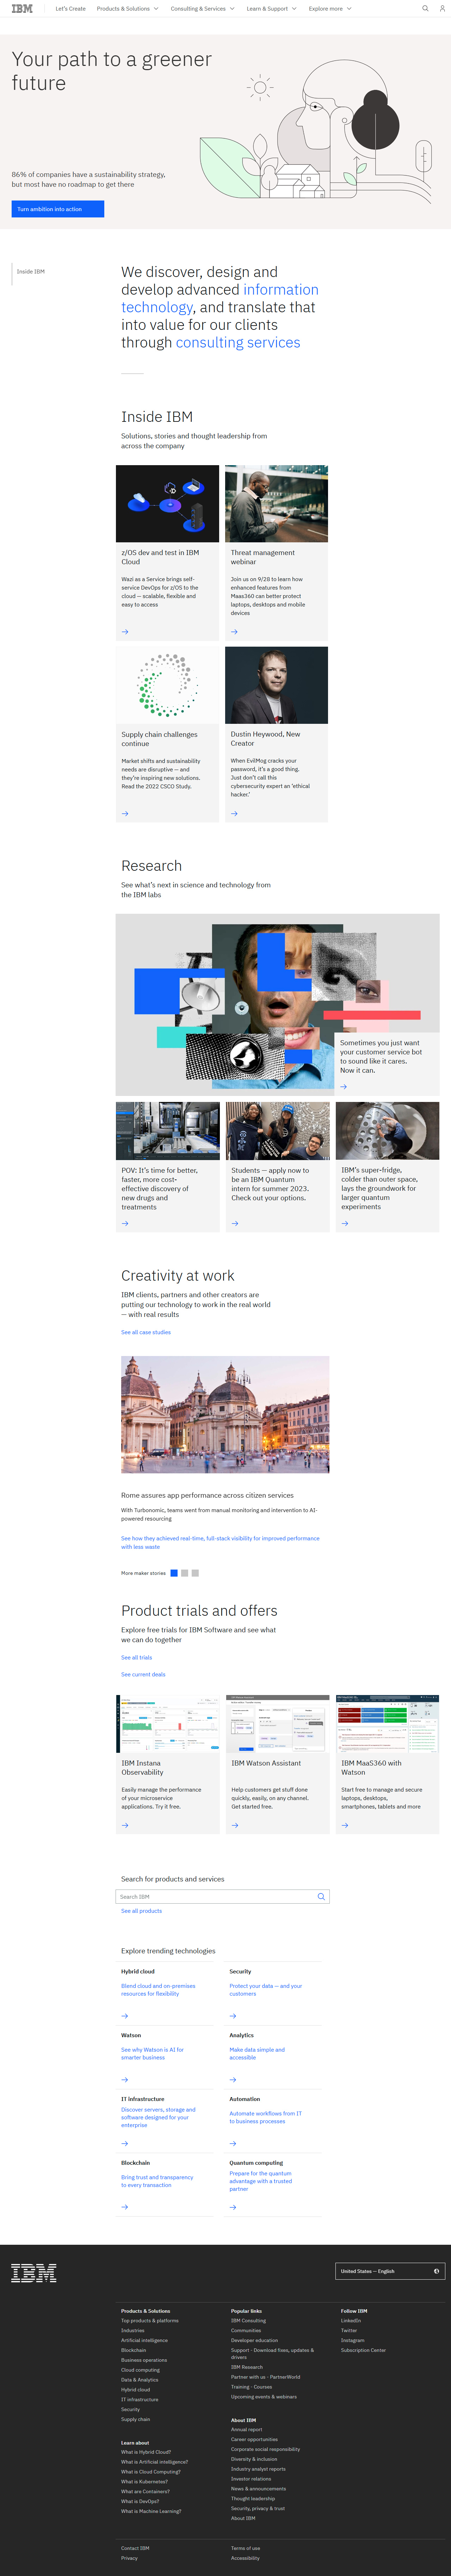Open the footer link IBM Consulting
The height and width of the screenshot is (2576, 451).
click(248, 2320)
